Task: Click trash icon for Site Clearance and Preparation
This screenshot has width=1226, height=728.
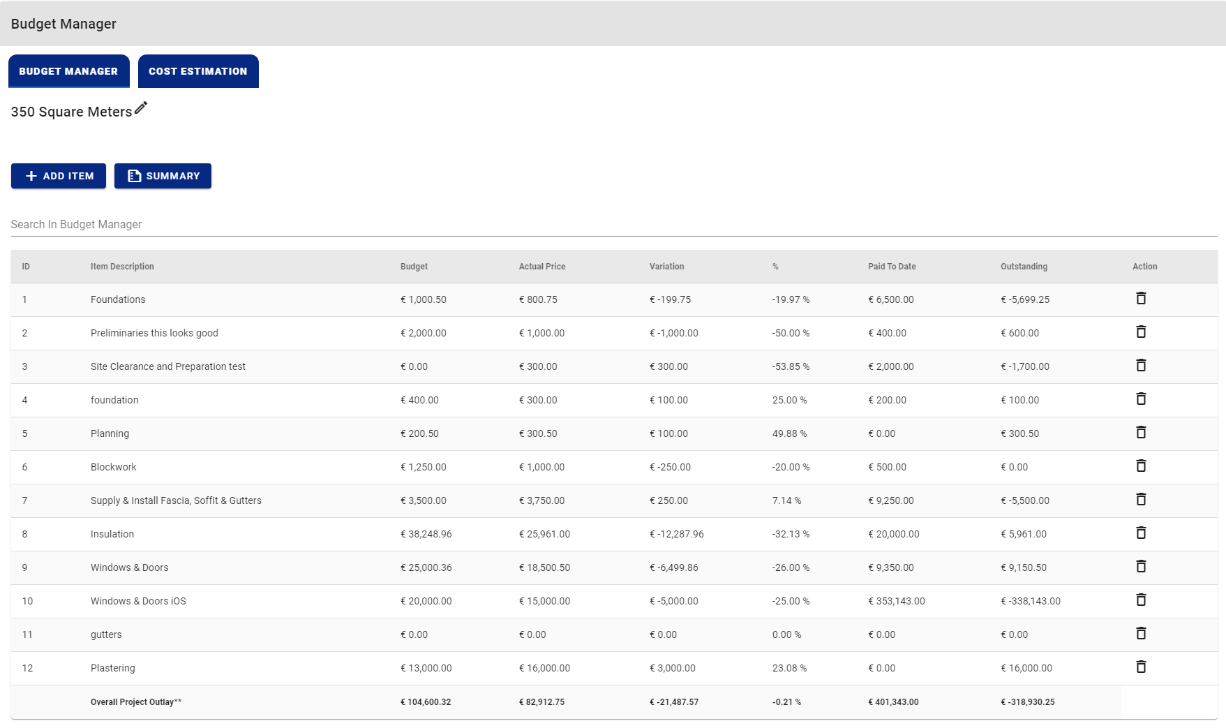Action: (x=1141, y=366)
